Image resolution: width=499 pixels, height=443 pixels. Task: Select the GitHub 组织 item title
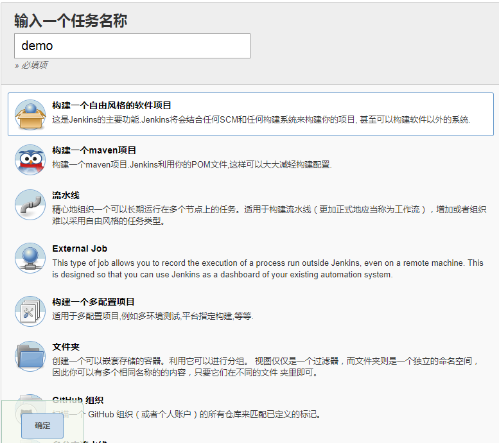(x=78, y=400)
